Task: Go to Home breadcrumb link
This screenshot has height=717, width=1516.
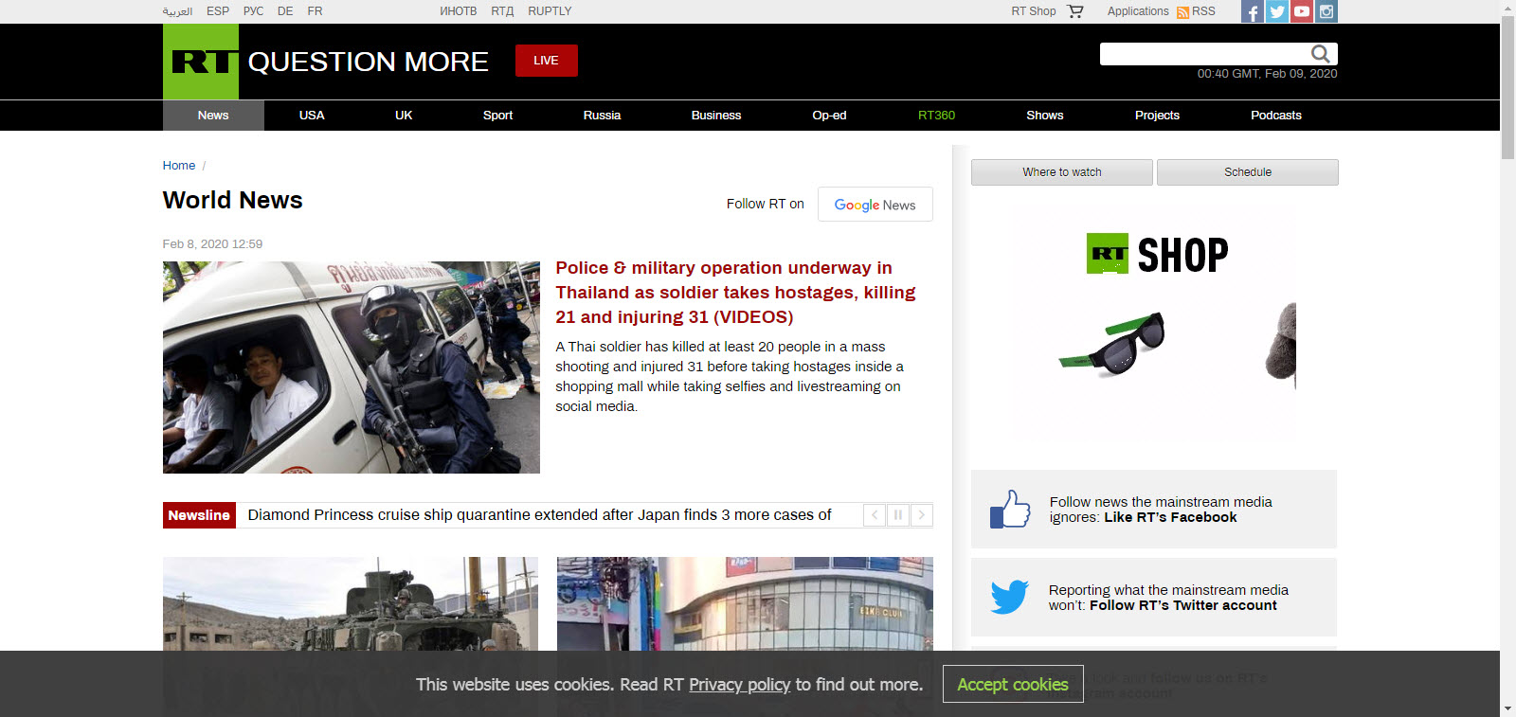Action: click(178, 166)
